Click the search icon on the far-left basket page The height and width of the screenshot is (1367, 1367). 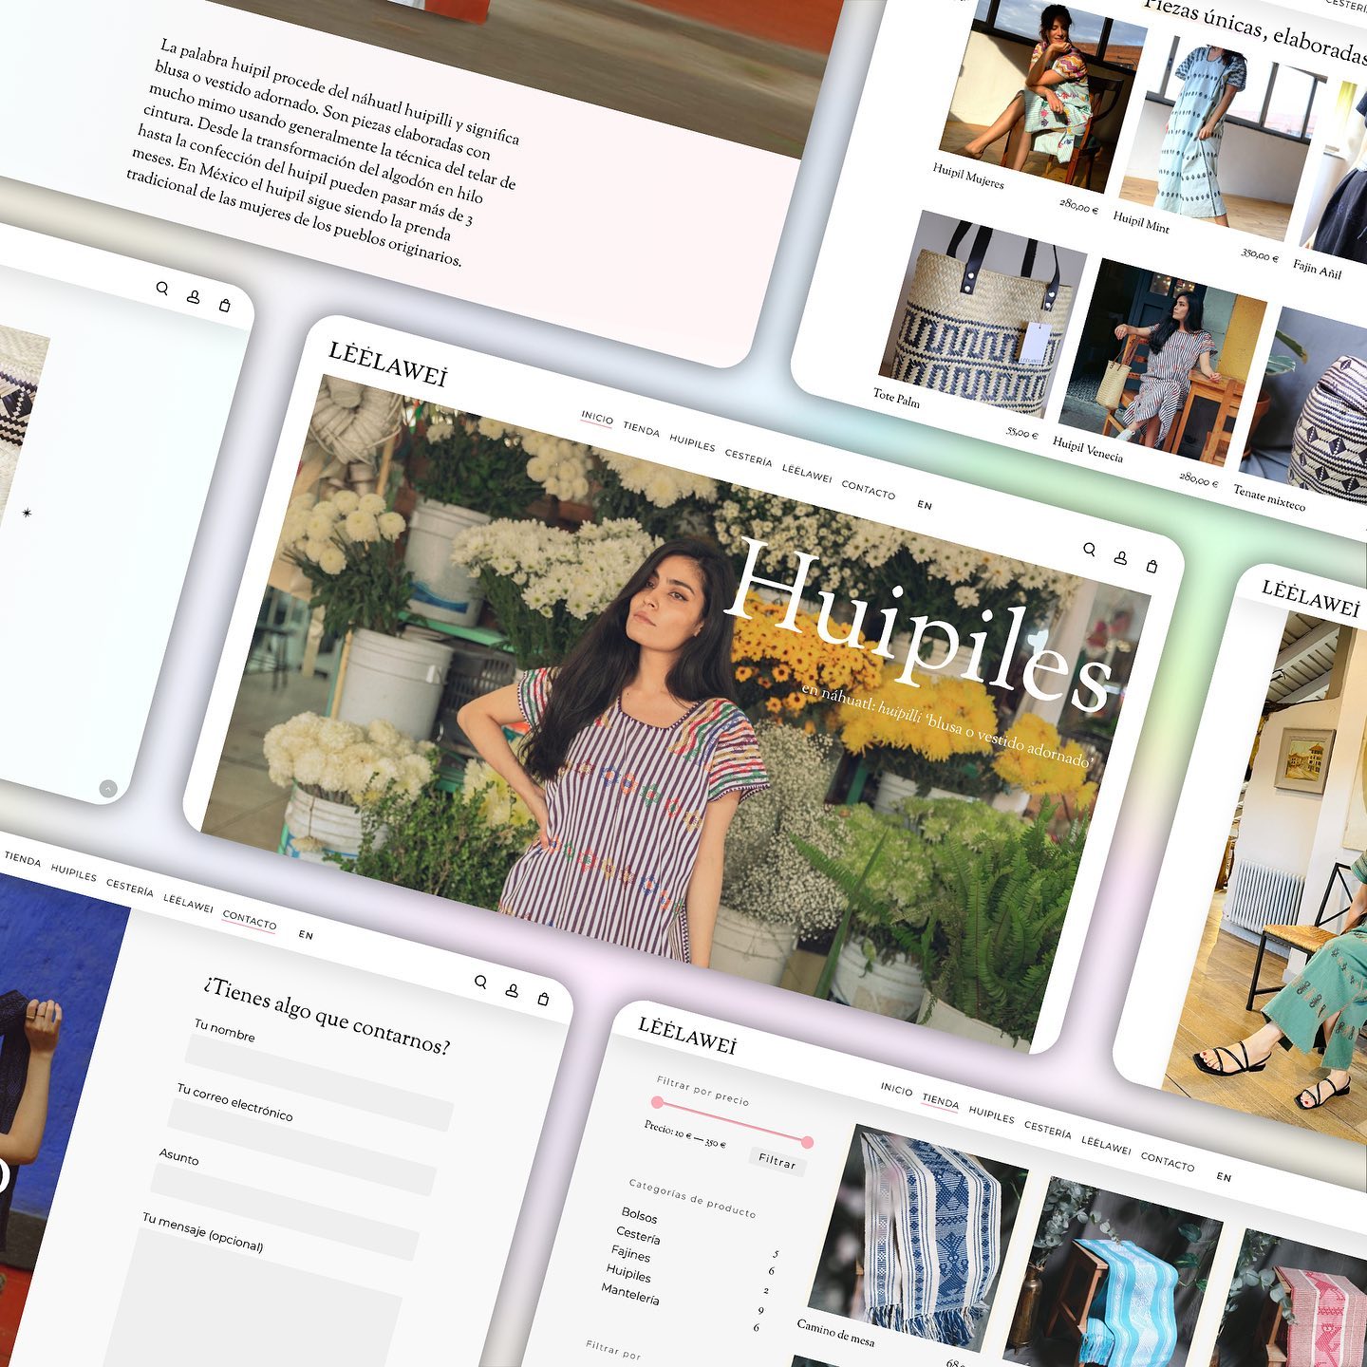tap(162, 289)
